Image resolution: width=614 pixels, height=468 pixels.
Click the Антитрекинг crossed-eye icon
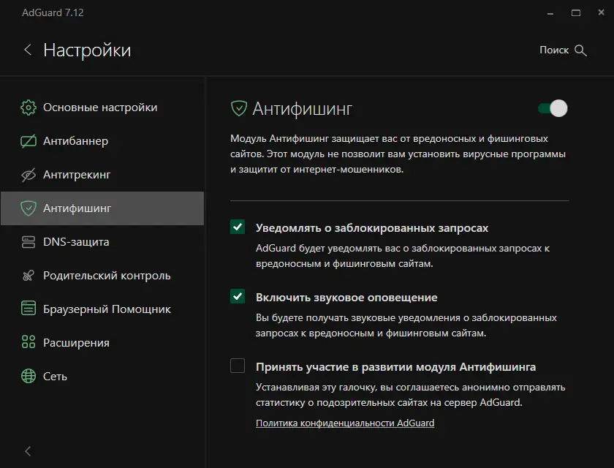(x=29, y=175)
